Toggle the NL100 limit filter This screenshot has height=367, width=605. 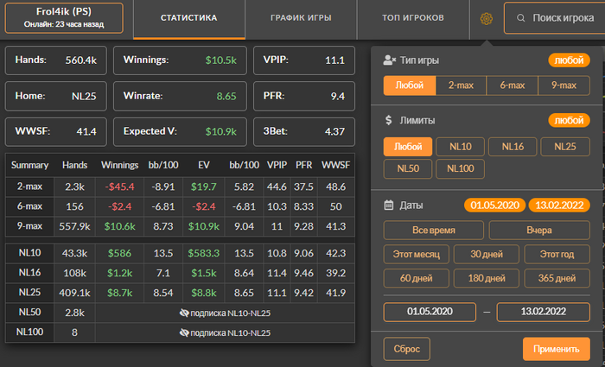tap(461, 169)
